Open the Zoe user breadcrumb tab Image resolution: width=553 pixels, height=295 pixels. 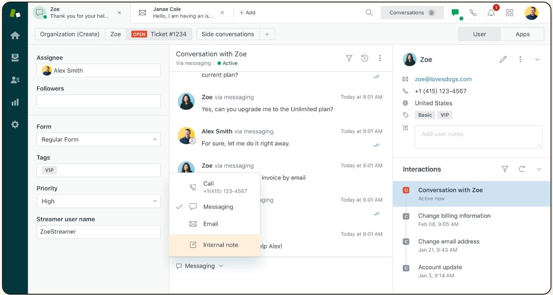click(x=116, y=34)
